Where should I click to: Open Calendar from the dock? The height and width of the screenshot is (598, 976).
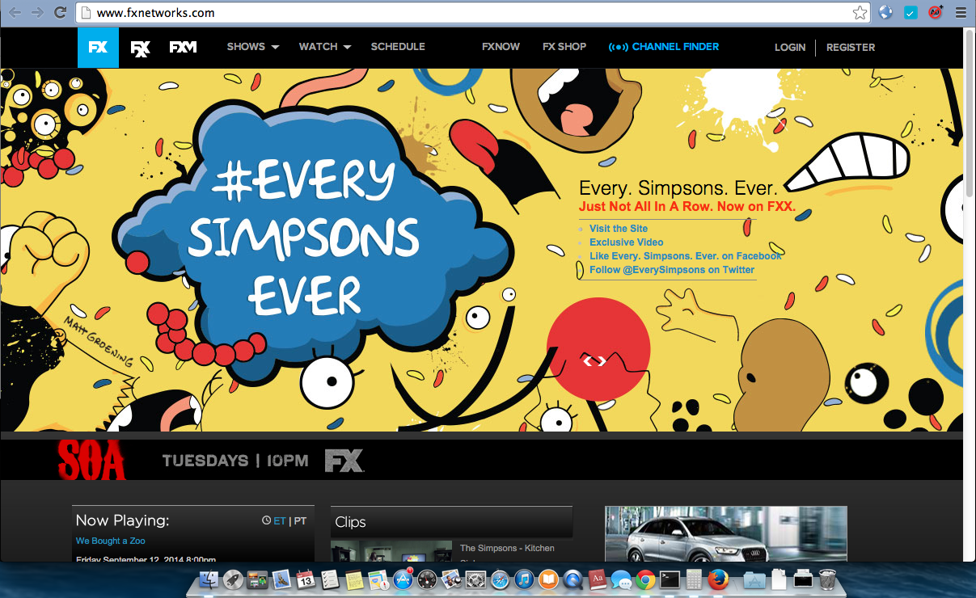click(306, 579)
